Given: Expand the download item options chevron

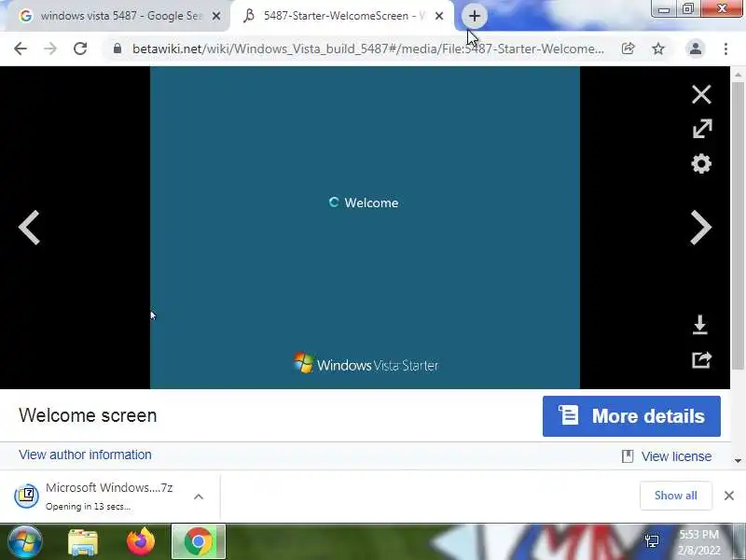Looking at the screenshot, I should [x=199, y=497].
